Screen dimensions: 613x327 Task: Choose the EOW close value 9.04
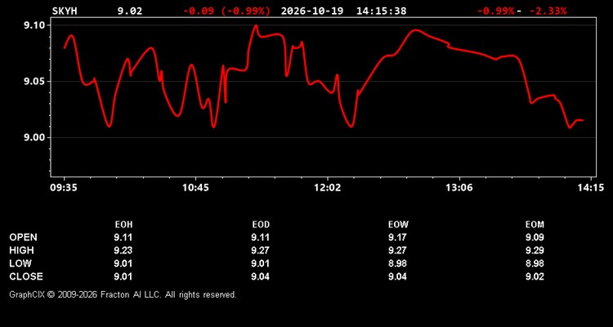pyautogui.click(x=398, y=276)
